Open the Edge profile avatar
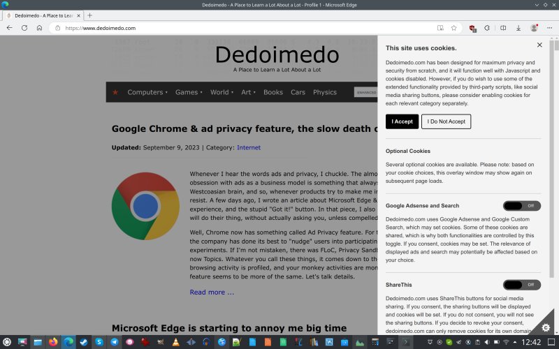559x349 pixels. click(x=534, y=28)
